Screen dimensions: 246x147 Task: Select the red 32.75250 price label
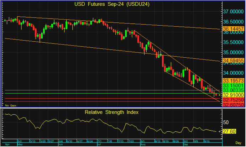(232, 100)
